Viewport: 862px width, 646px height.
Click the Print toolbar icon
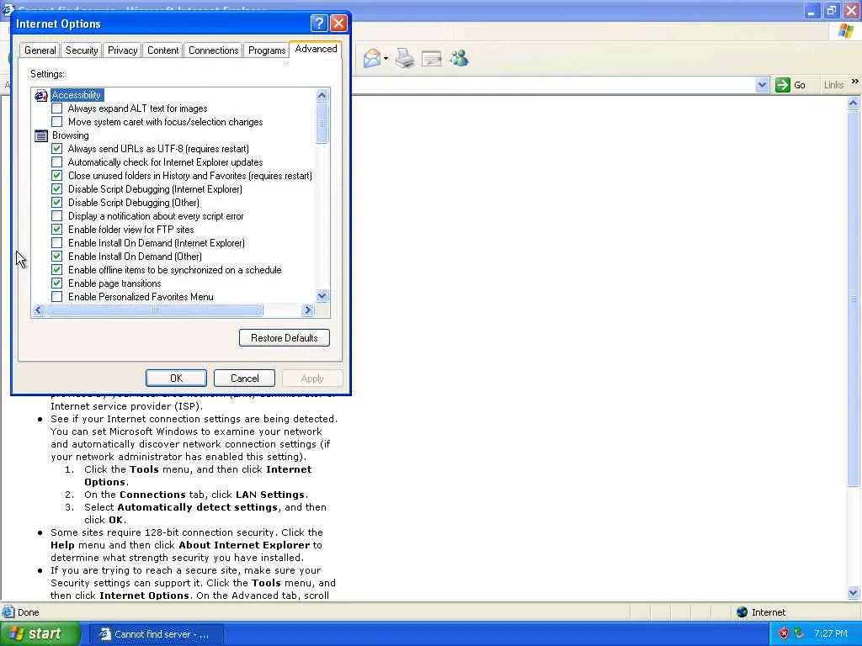click(405, 58)
